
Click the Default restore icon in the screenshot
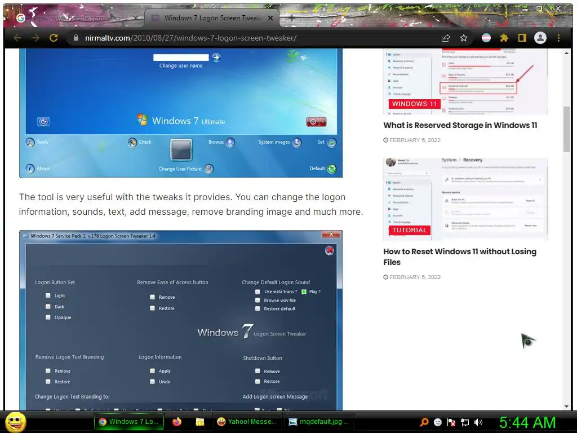[331, 169]
